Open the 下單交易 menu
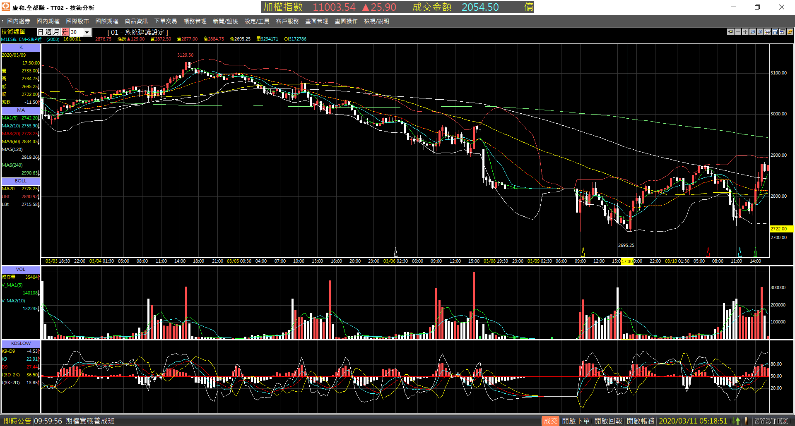Screen dimensions: 795x426 [x=166, y=21]
